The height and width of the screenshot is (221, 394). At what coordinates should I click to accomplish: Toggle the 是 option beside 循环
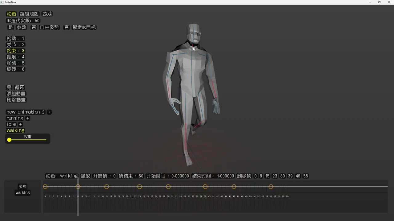tap(9, 87)
